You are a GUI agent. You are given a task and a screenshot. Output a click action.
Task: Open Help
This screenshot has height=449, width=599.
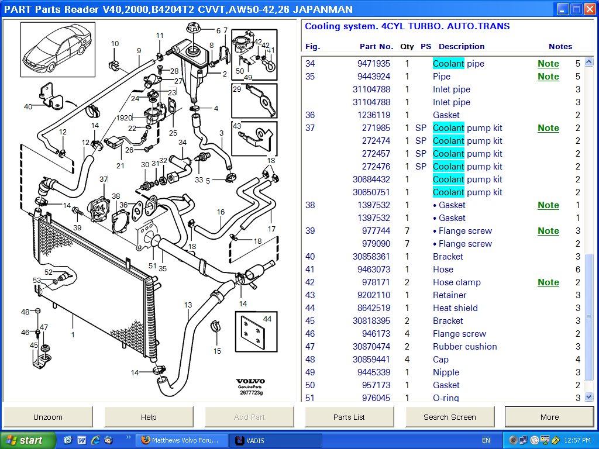149,417
